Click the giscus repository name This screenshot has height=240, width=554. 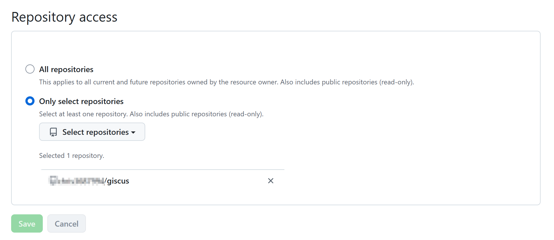pyautogui.click(x=118, y=181)
